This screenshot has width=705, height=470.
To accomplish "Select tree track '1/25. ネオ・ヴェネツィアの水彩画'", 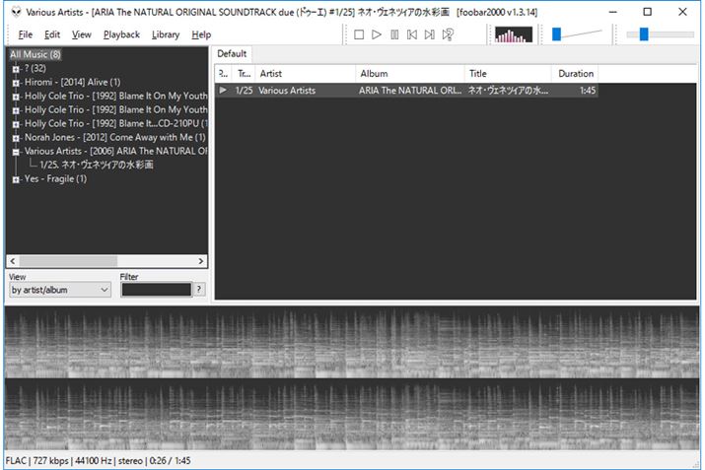I will pos(97,165).
